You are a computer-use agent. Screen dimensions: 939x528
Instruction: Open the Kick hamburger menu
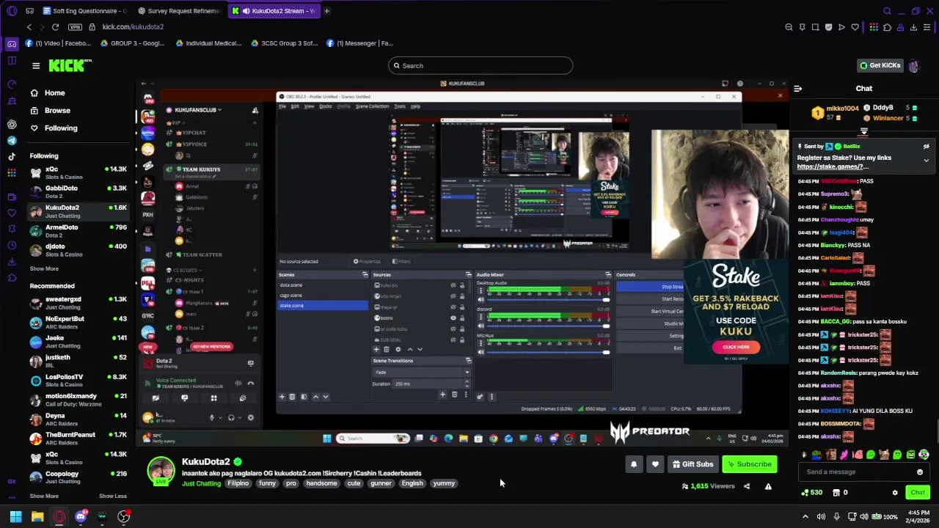click(x=36, y=65)
